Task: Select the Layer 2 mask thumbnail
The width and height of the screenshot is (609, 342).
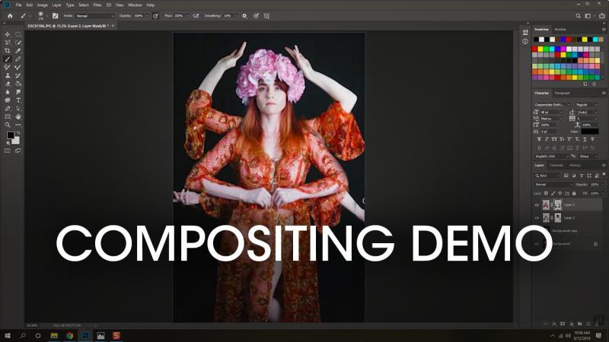Action: [x=557, y=204]
